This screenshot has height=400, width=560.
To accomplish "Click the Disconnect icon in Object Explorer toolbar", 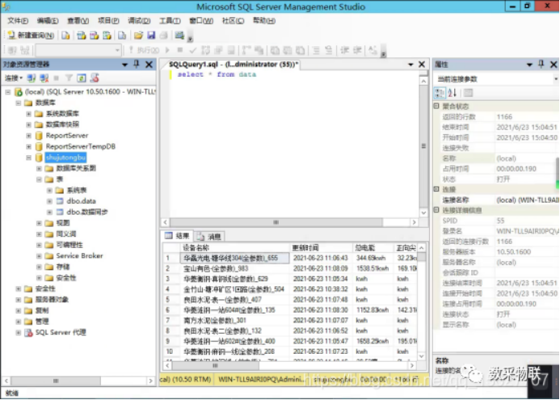I will click(44, 78).
